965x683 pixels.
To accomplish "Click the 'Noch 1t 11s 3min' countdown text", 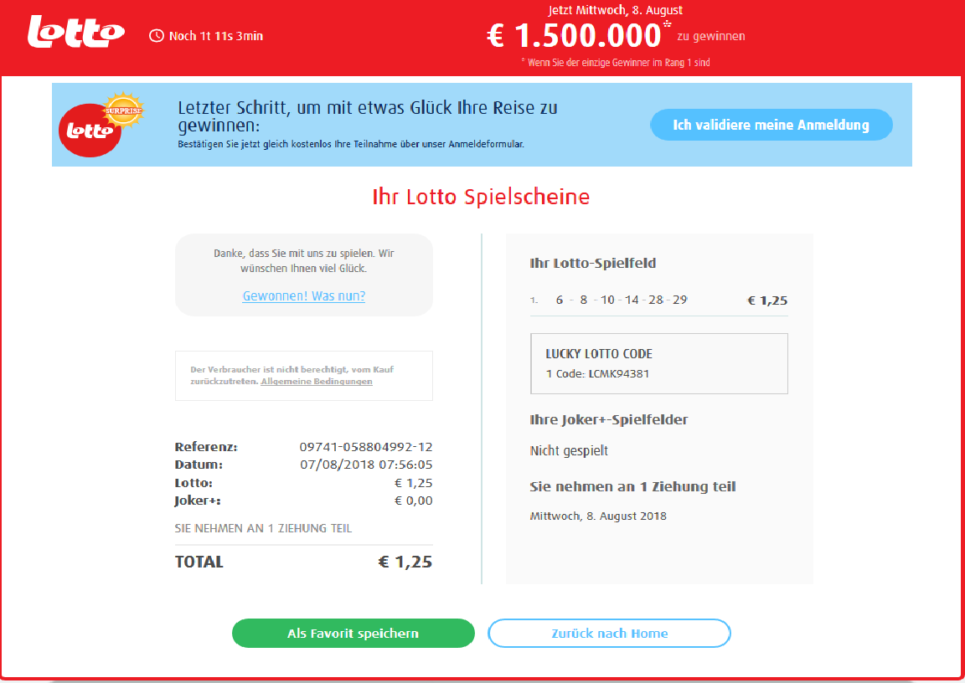I will [x=215, y=36].
